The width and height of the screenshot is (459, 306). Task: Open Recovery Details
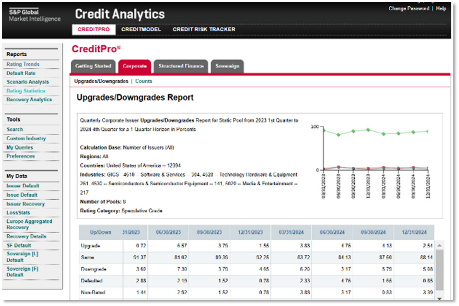click(27, 237)
